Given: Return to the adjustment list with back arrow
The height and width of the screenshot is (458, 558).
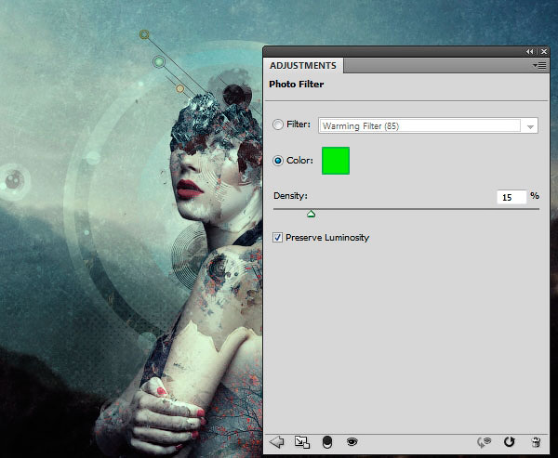Looking at the screenshot, I should [x=277, y=442].
